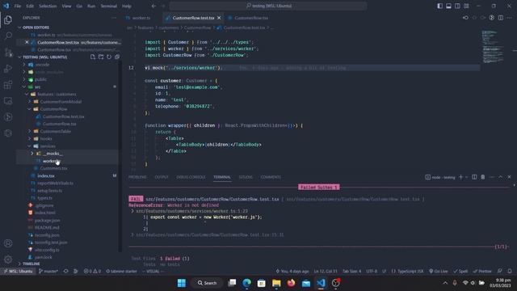
Task: Open the Selection menu
Action: [48, 6]
